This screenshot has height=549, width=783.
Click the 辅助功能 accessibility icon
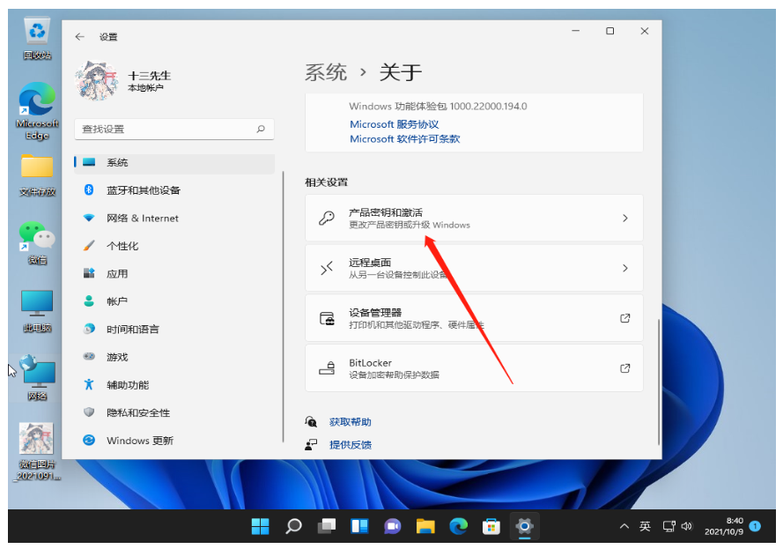tap(89, 385)
